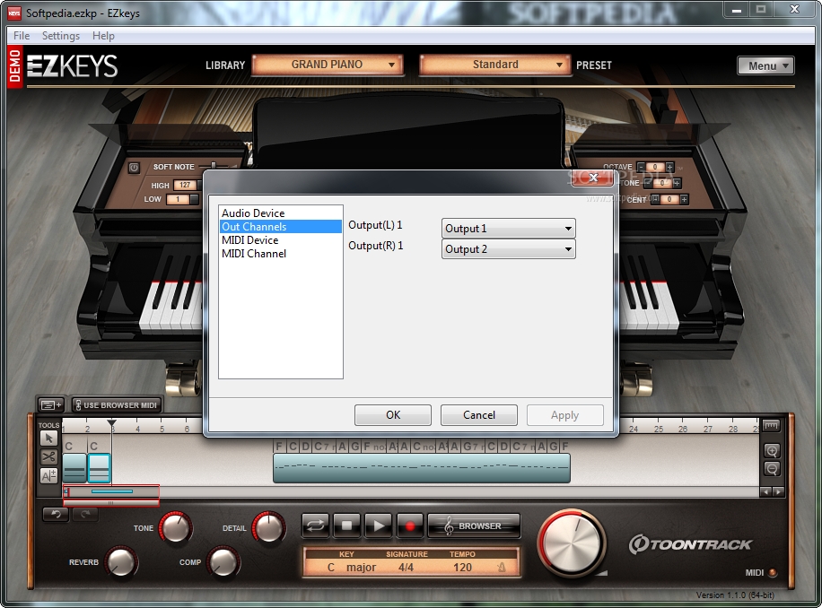The height and width of the screenshot is (608, 822).
Task: Decrease Octave with the minus button
Action: click(641, 167)
